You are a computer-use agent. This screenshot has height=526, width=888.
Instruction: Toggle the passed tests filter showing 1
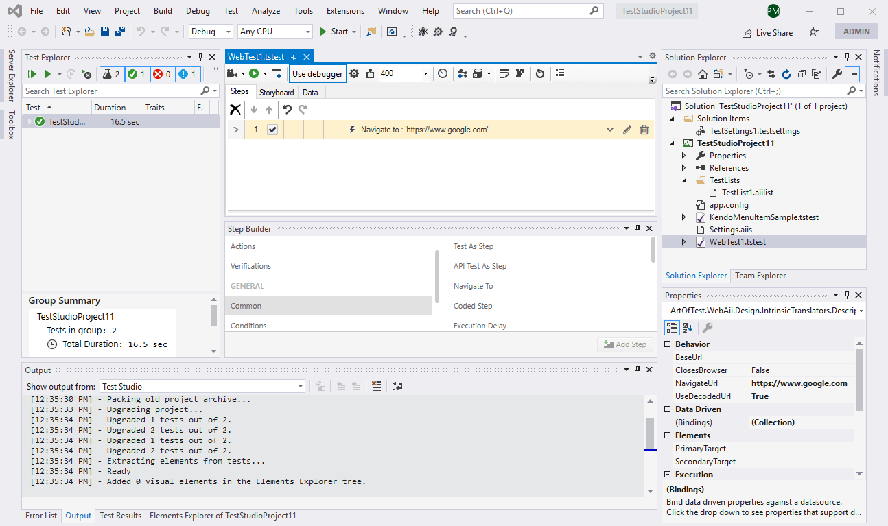tap(137, 74)
